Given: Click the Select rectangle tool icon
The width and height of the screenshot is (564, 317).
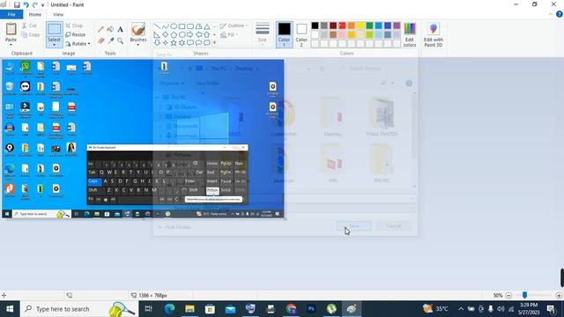Looking at the screenshot, I should coord(55,29).
